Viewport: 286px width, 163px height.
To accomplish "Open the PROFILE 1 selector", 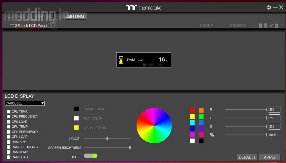I will point(239,26).
